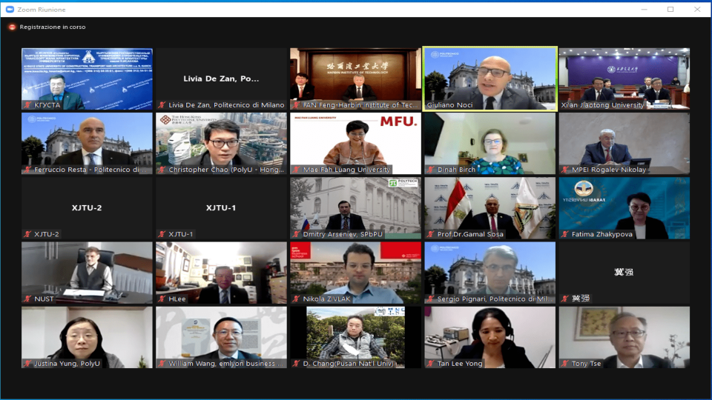Click muted mic icon next to XJTU-2
The image size is (712, 400).
27,234
